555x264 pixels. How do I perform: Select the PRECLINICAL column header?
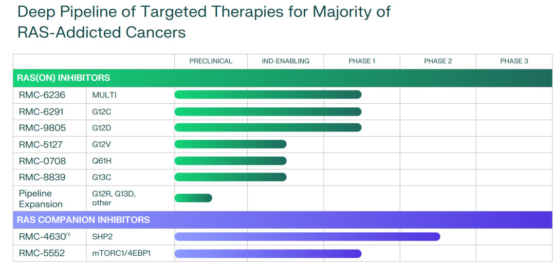click(211, 61)
